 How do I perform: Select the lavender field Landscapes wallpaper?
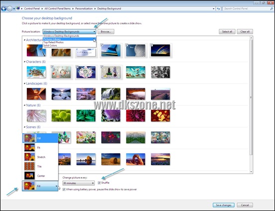160,94
